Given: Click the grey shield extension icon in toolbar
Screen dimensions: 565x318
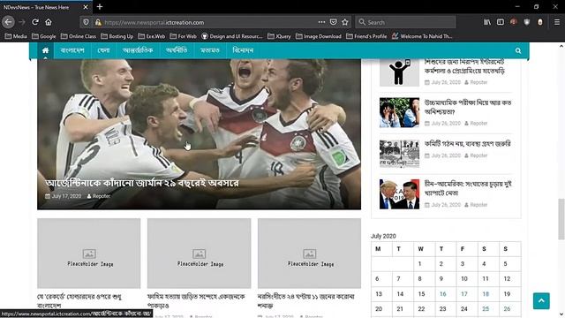Looking at the screenshot, I should click(527, 22).
